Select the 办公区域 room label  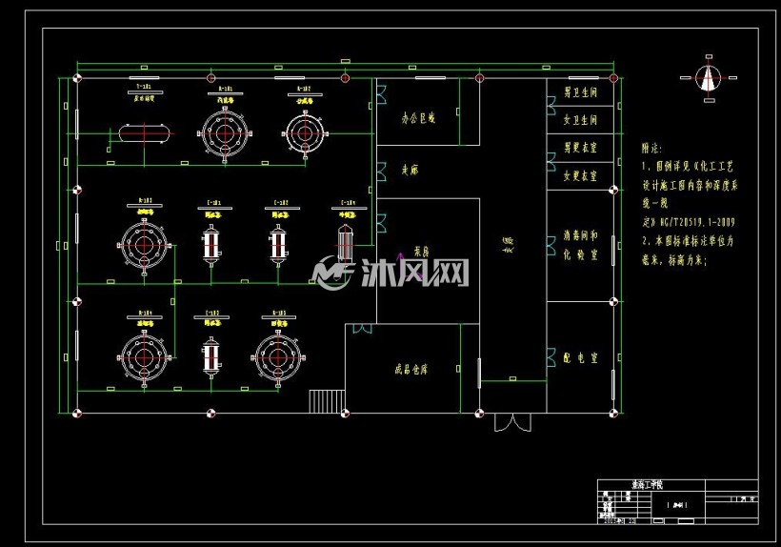[x=418, y=118]
